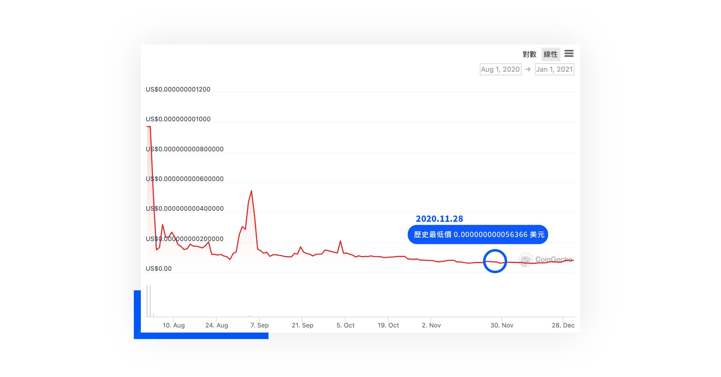Open the chart hamburger menu
The width and height of the screenshot is (721, 377).
pos(569,54)
